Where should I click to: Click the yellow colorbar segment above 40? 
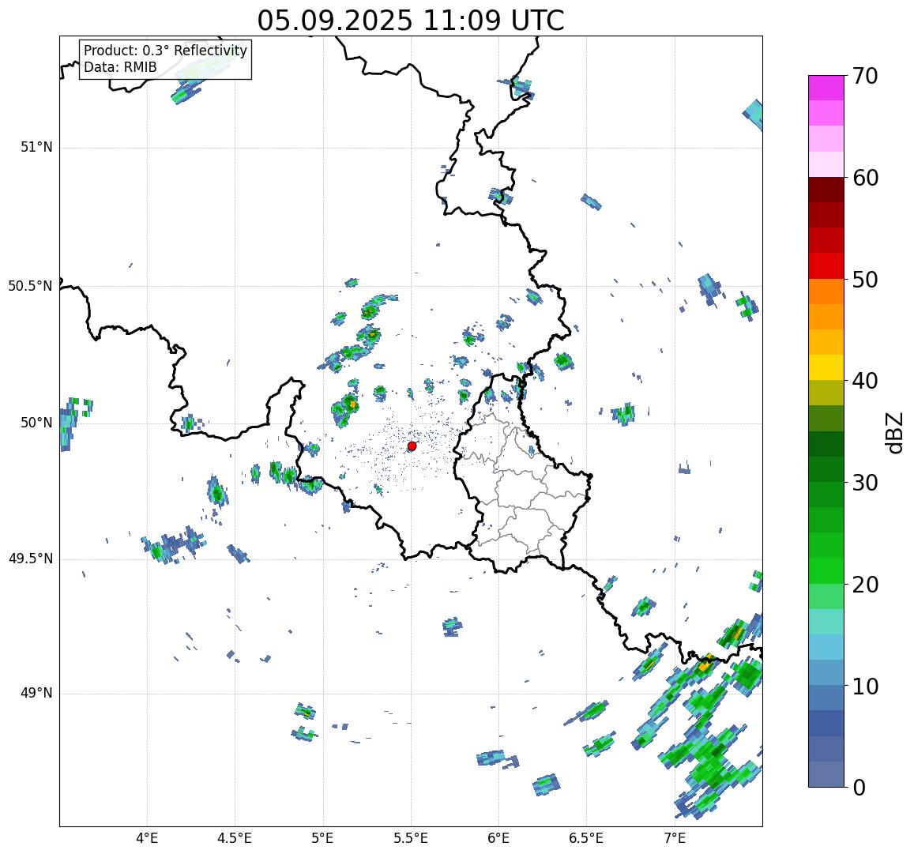coord(826,368)
